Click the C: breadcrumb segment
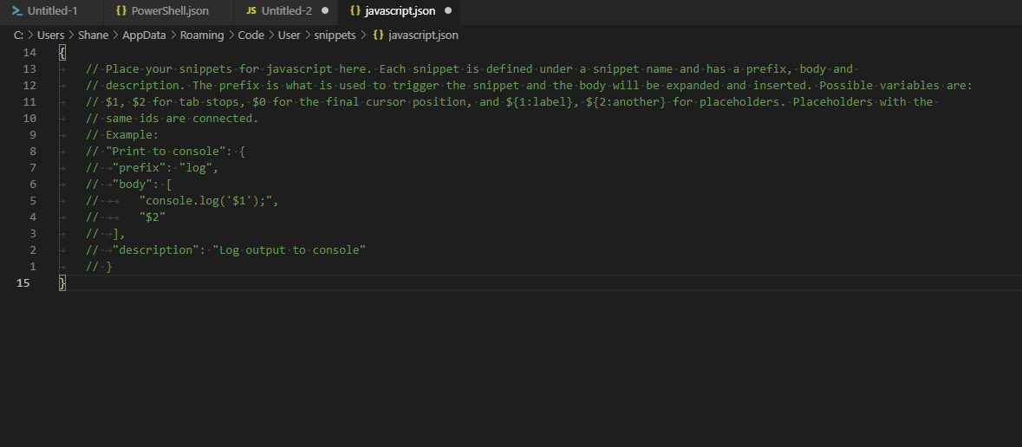This screenshot has height=447, width=1022. click(x=18, y=36)
